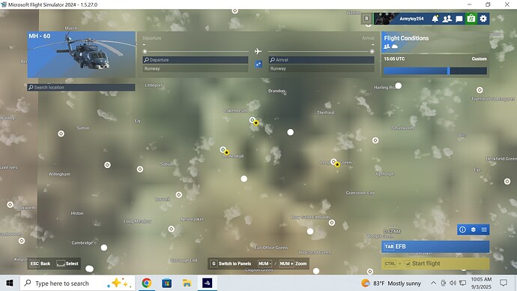
Task: Click the Custom time preset label
Action: (479, 58)
